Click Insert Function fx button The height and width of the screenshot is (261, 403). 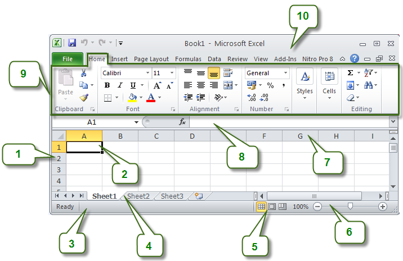(x=182, y=122)
